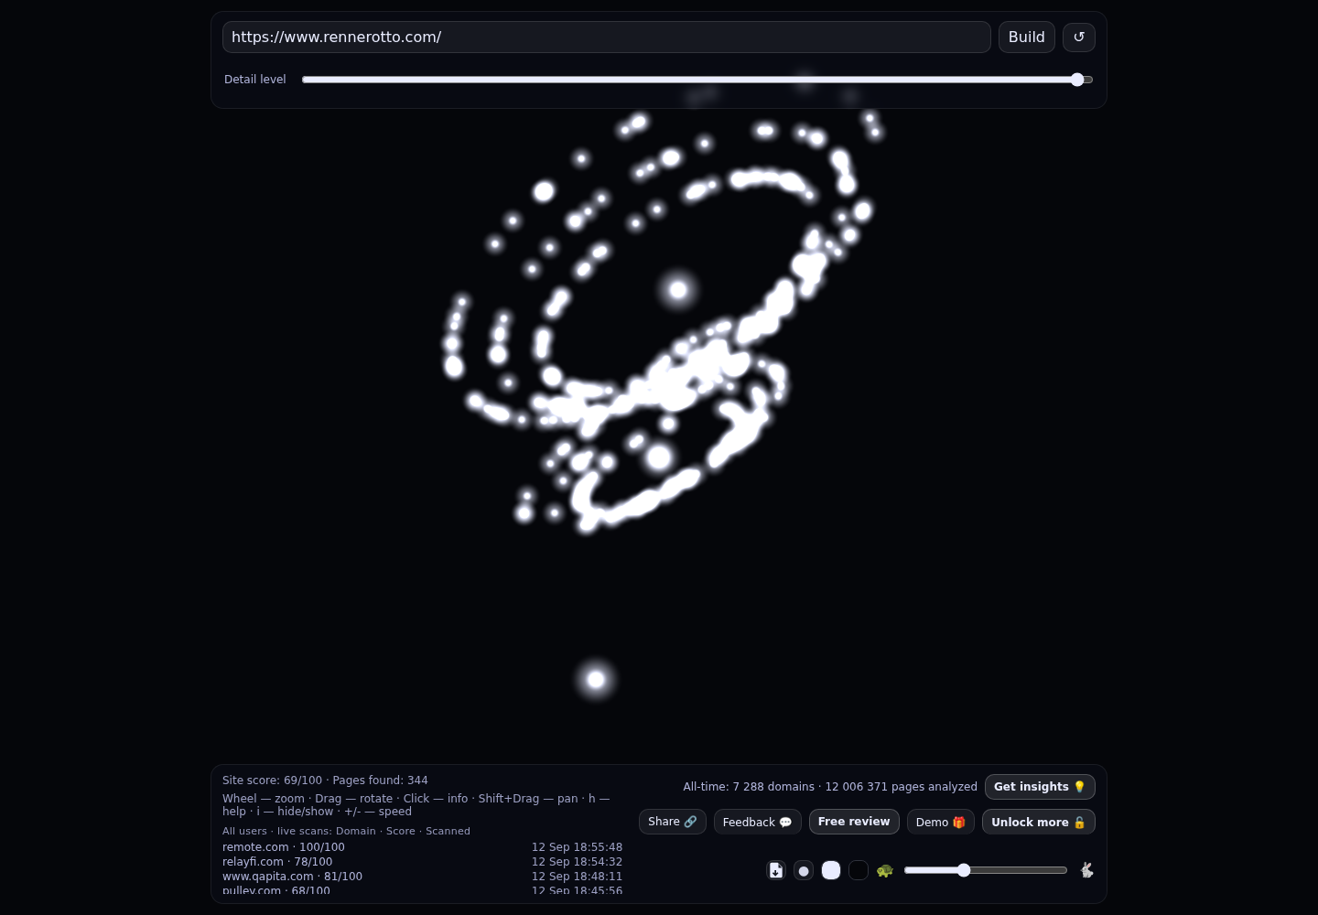
Task: Click the All-time domains analyzed statistic
Action: (x=830, y=787)
